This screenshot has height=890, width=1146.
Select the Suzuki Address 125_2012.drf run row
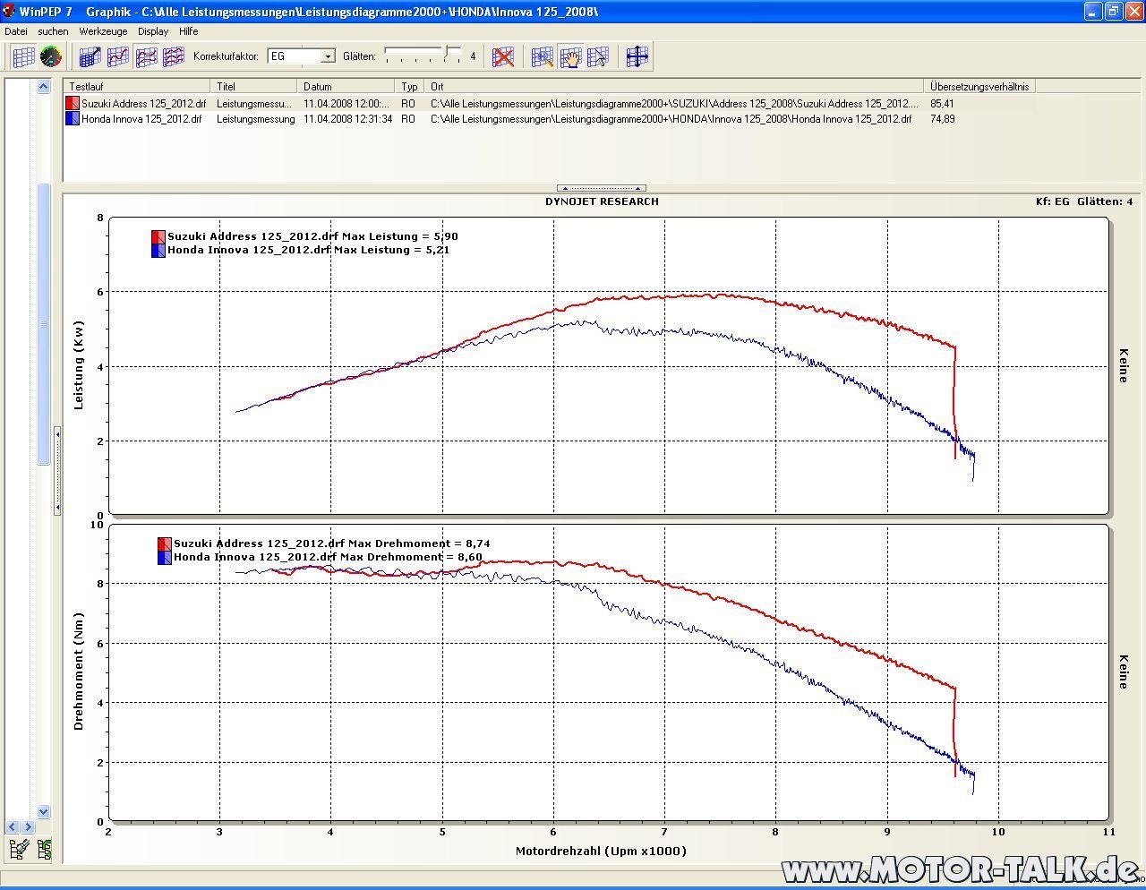[143, 104]
